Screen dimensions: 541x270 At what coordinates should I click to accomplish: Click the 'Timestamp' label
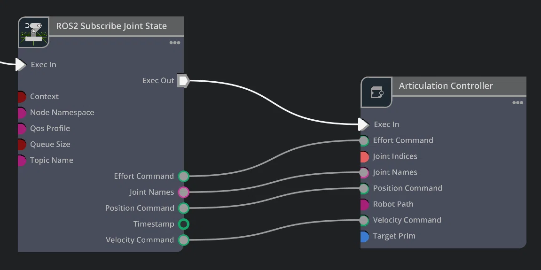(154, 224)
